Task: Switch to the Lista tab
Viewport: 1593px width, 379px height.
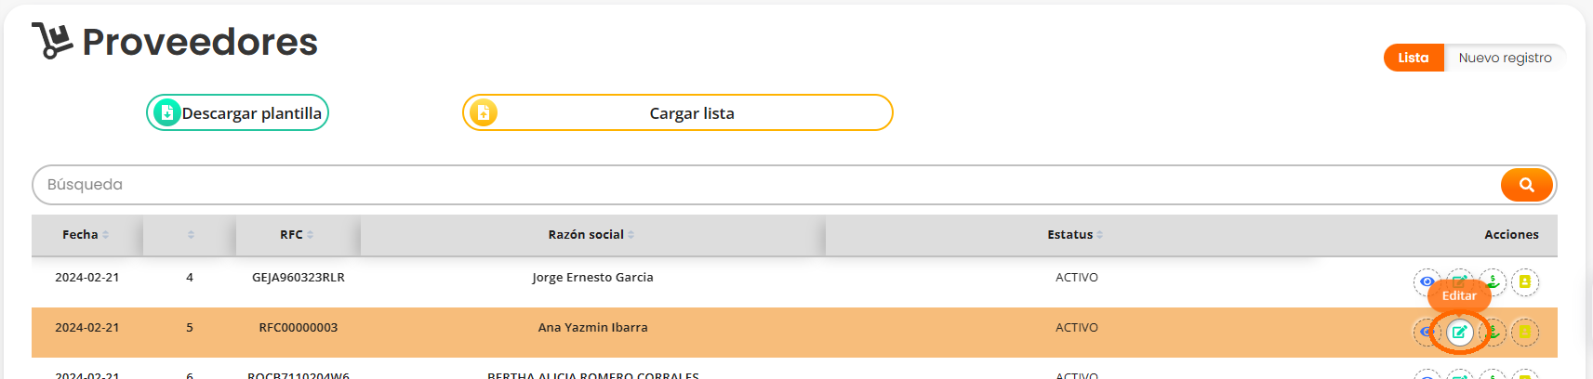Action: click(x=1413, y=58)
